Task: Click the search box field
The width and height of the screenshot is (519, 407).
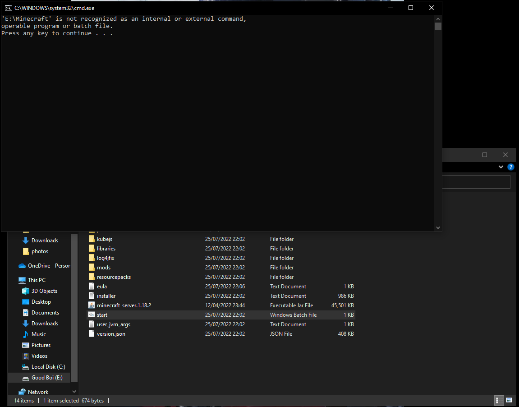Action: coord(476,181)
